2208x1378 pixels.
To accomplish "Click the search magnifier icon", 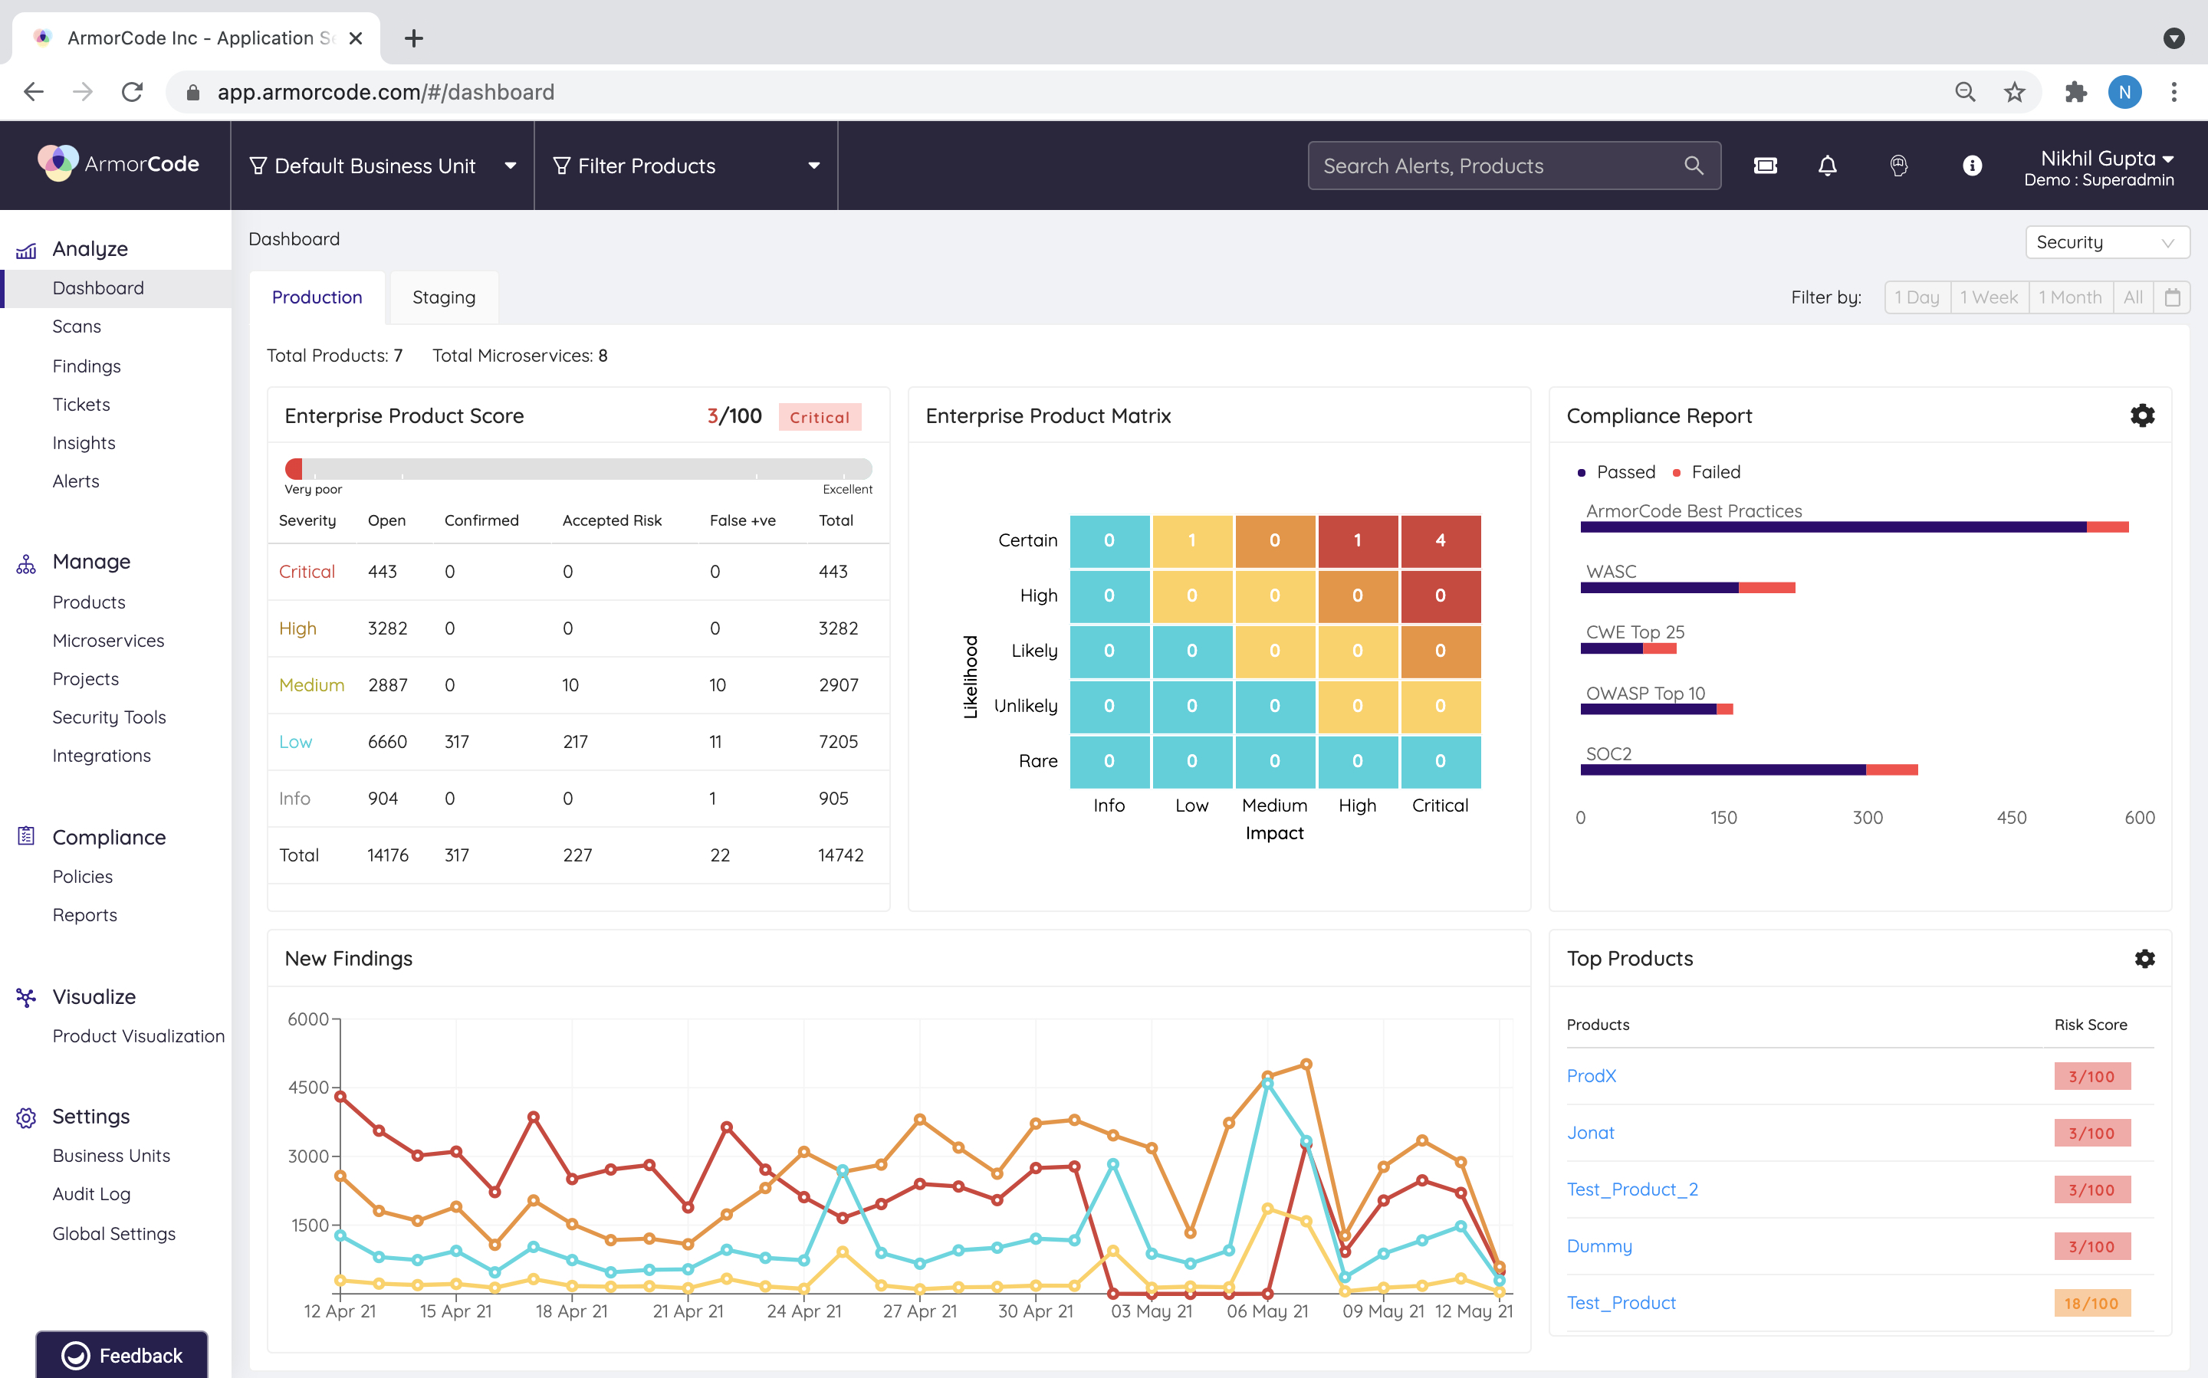I will (x=1693, y=166).
